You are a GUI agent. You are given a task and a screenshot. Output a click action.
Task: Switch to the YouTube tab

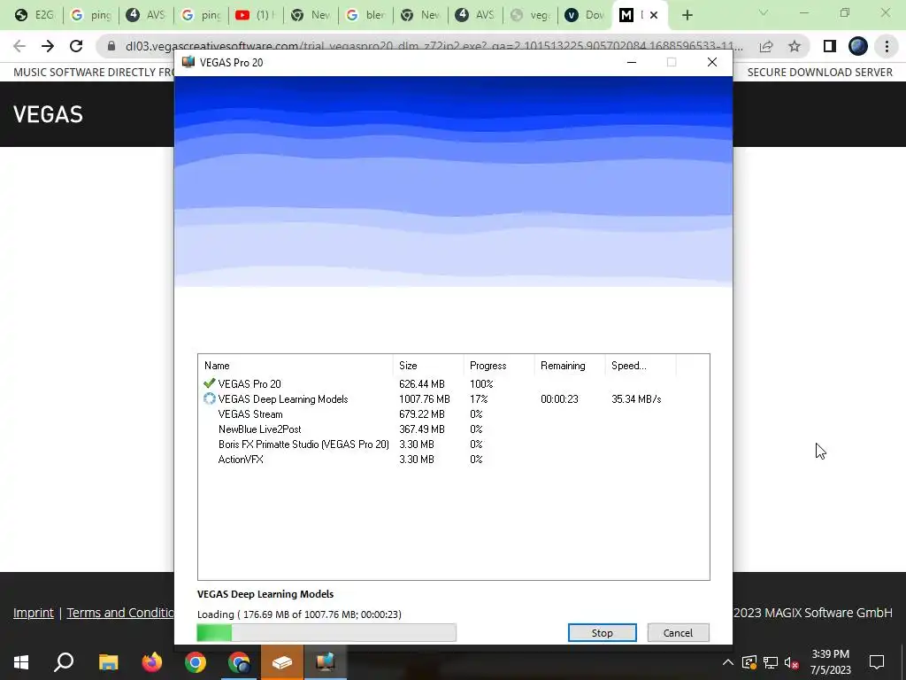[256, 15]
